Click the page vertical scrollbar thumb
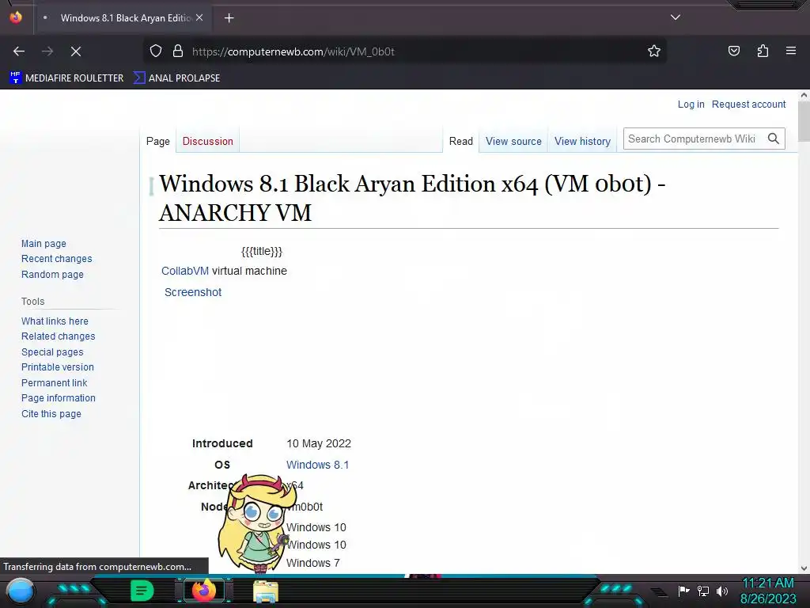The width and height of the screenshot is (810, 608). coord(804,121)
